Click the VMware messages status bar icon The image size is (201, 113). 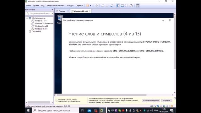[x=172, y=106]
